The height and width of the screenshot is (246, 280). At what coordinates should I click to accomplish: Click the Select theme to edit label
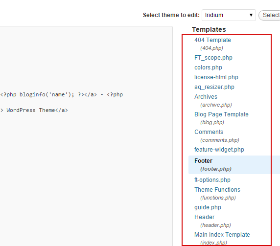coord(171,15)
